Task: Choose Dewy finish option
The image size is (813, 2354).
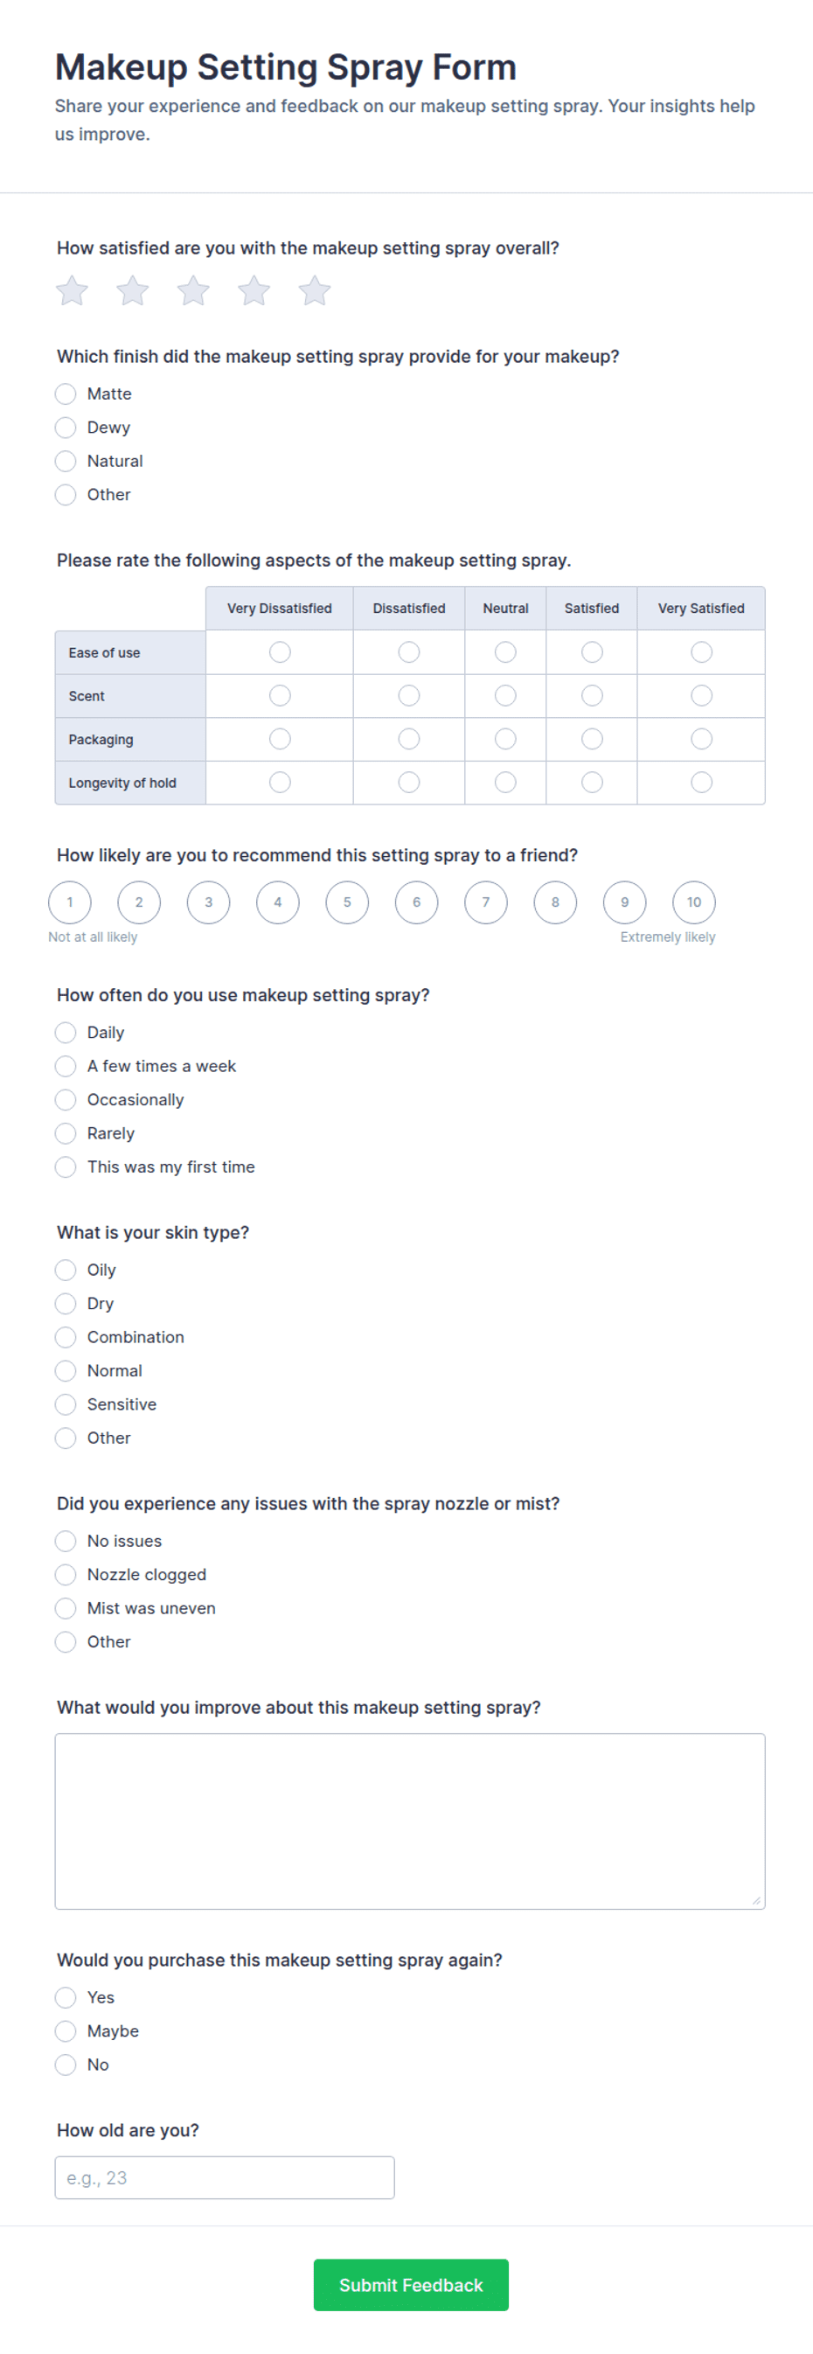Action: 66,428
